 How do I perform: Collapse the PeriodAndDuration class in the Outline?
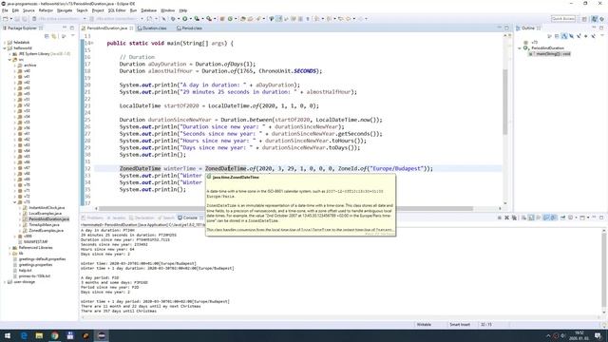[x=520, y=48]
